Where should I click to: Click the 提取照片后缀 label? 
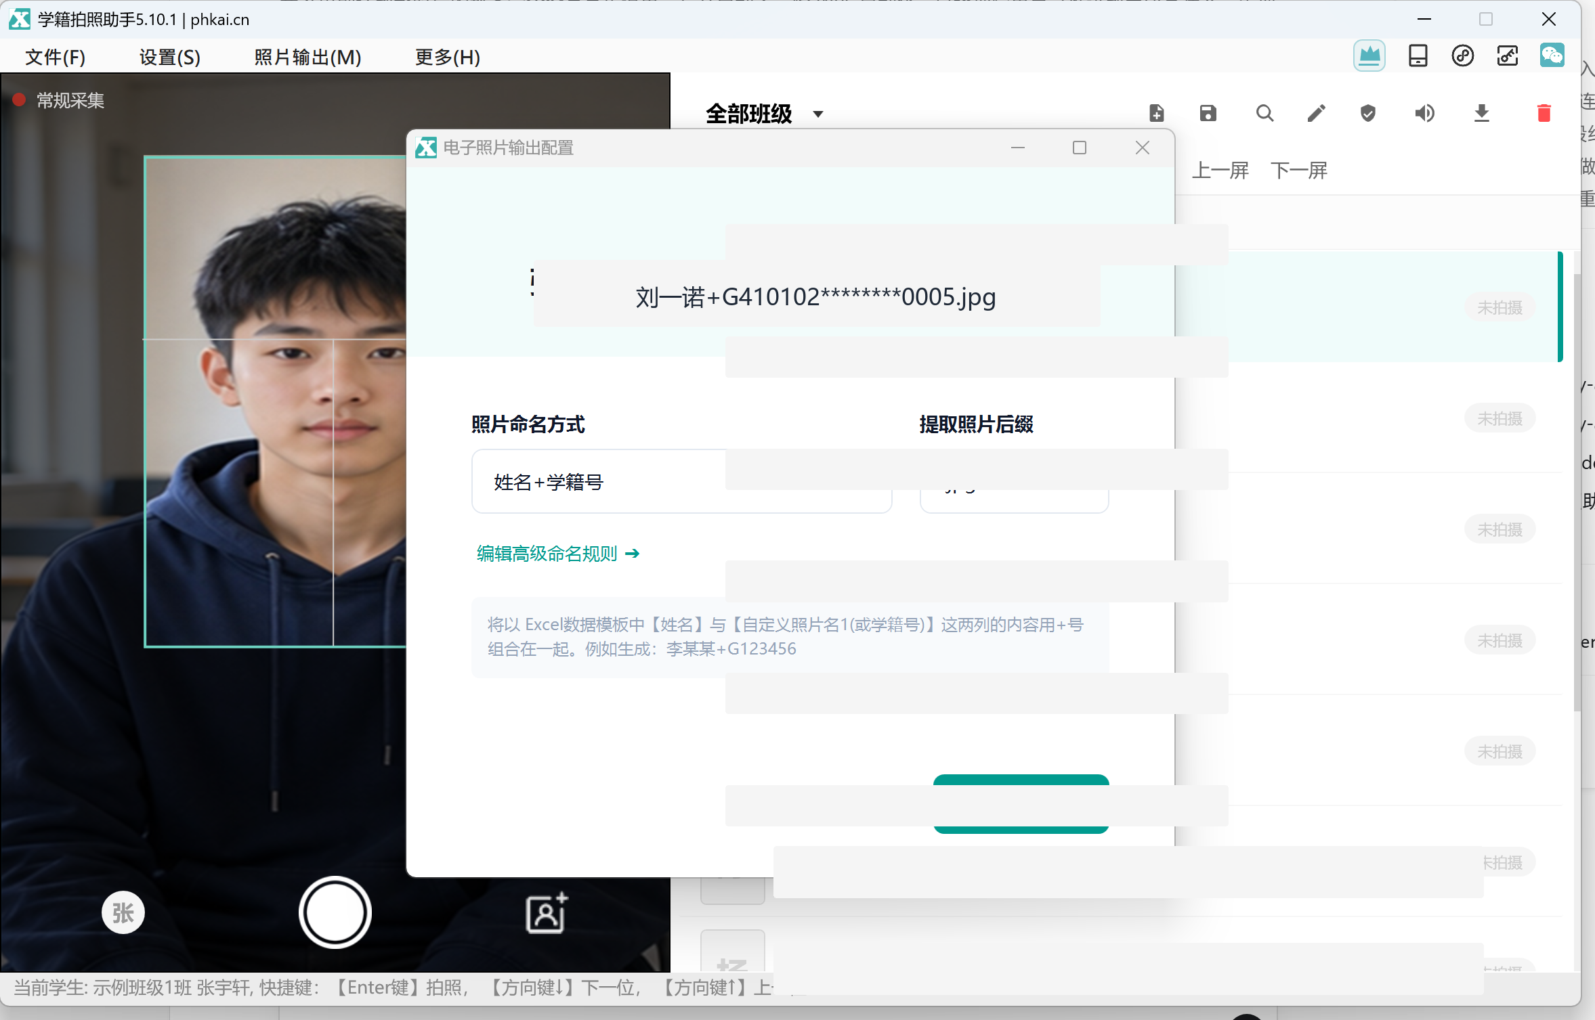pyautogui.click(x=976, y=424)
